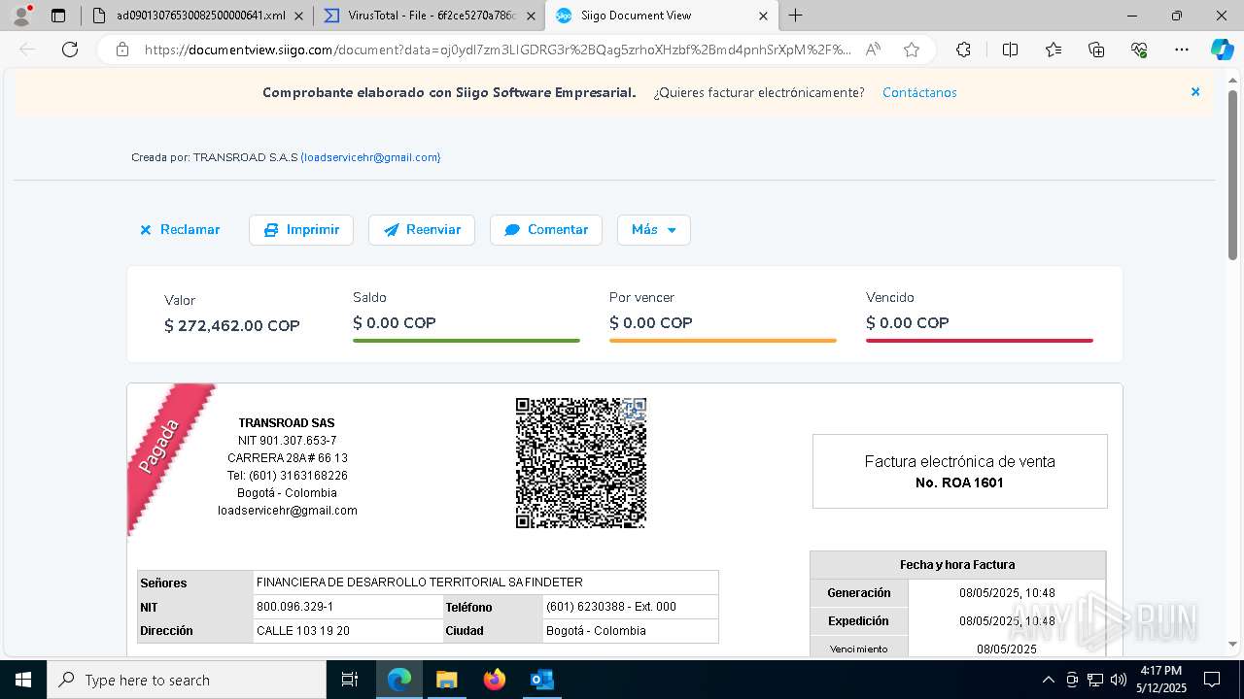1244x699 pixels.
Task: Open Edge Settings and more menu
Action: (1182, 50)
